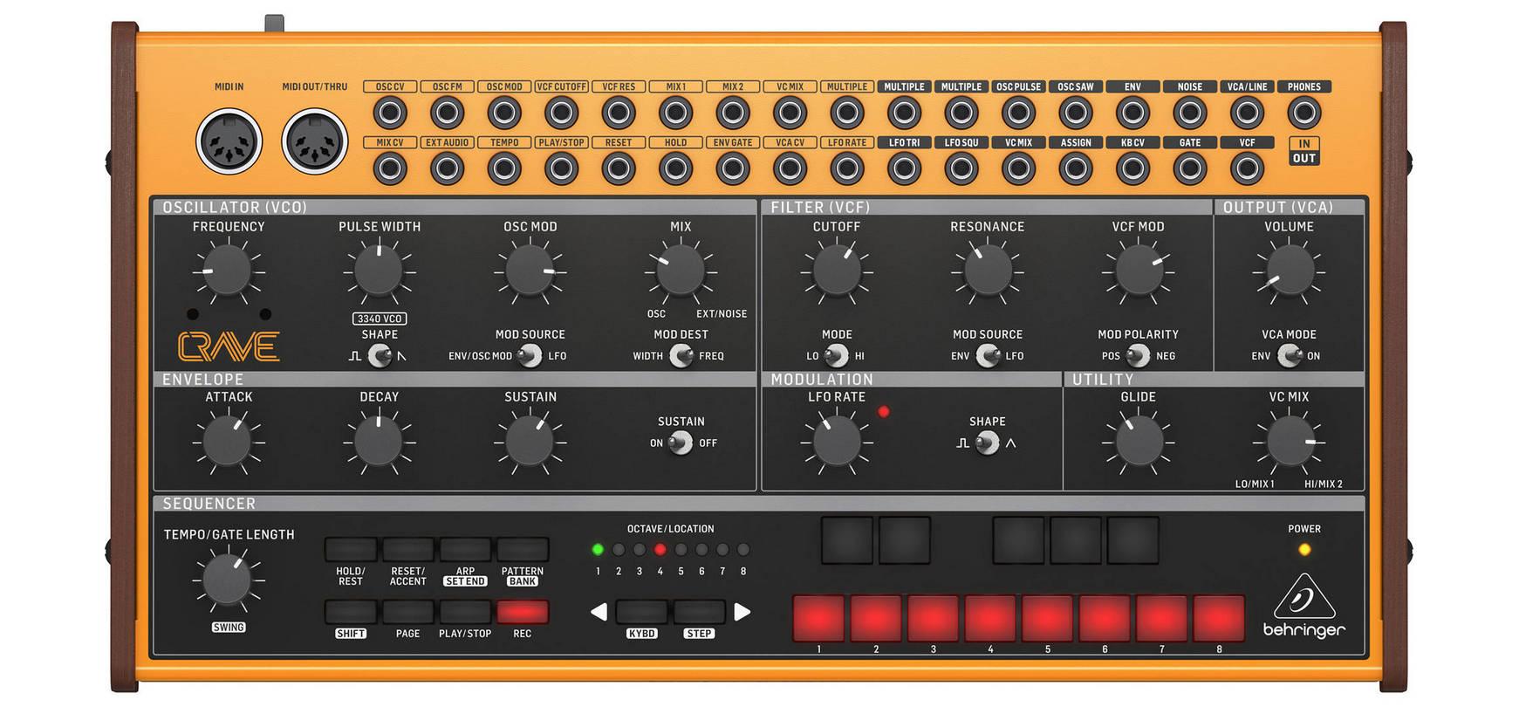The height and width of the screenshot is (707, 1519).
Task: Click the left arrow octave icon
Action: (x=599, y=612)
